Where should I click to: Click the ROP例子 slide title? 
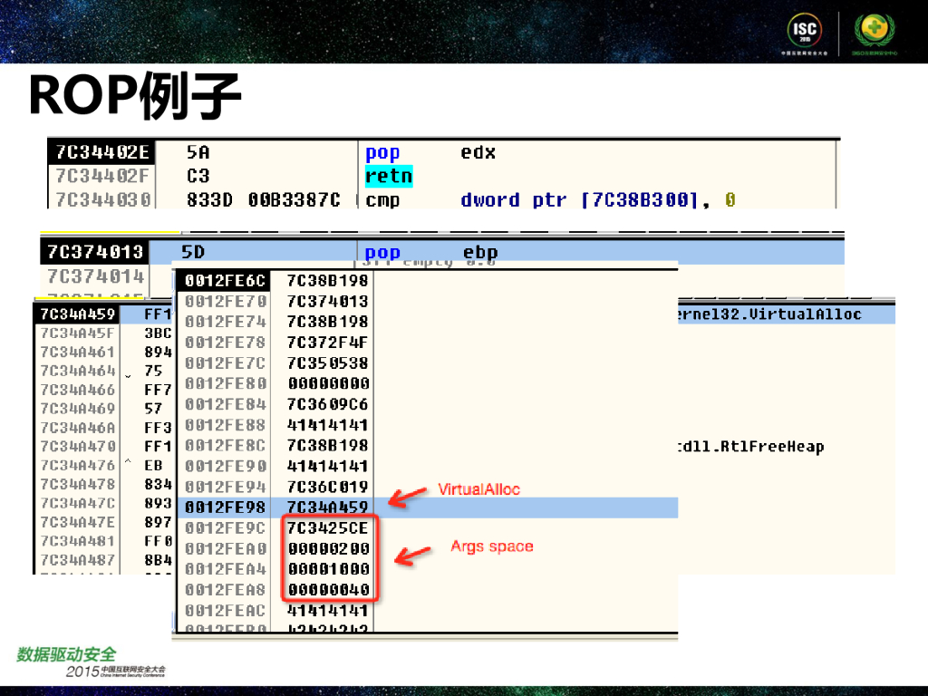click(133, 96)
